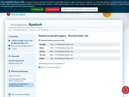Open the red chat bubble icon

[x=126, y=90]
